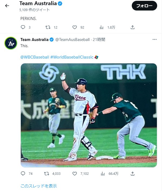Open the baseball photo in the tweet

point(89,115)
